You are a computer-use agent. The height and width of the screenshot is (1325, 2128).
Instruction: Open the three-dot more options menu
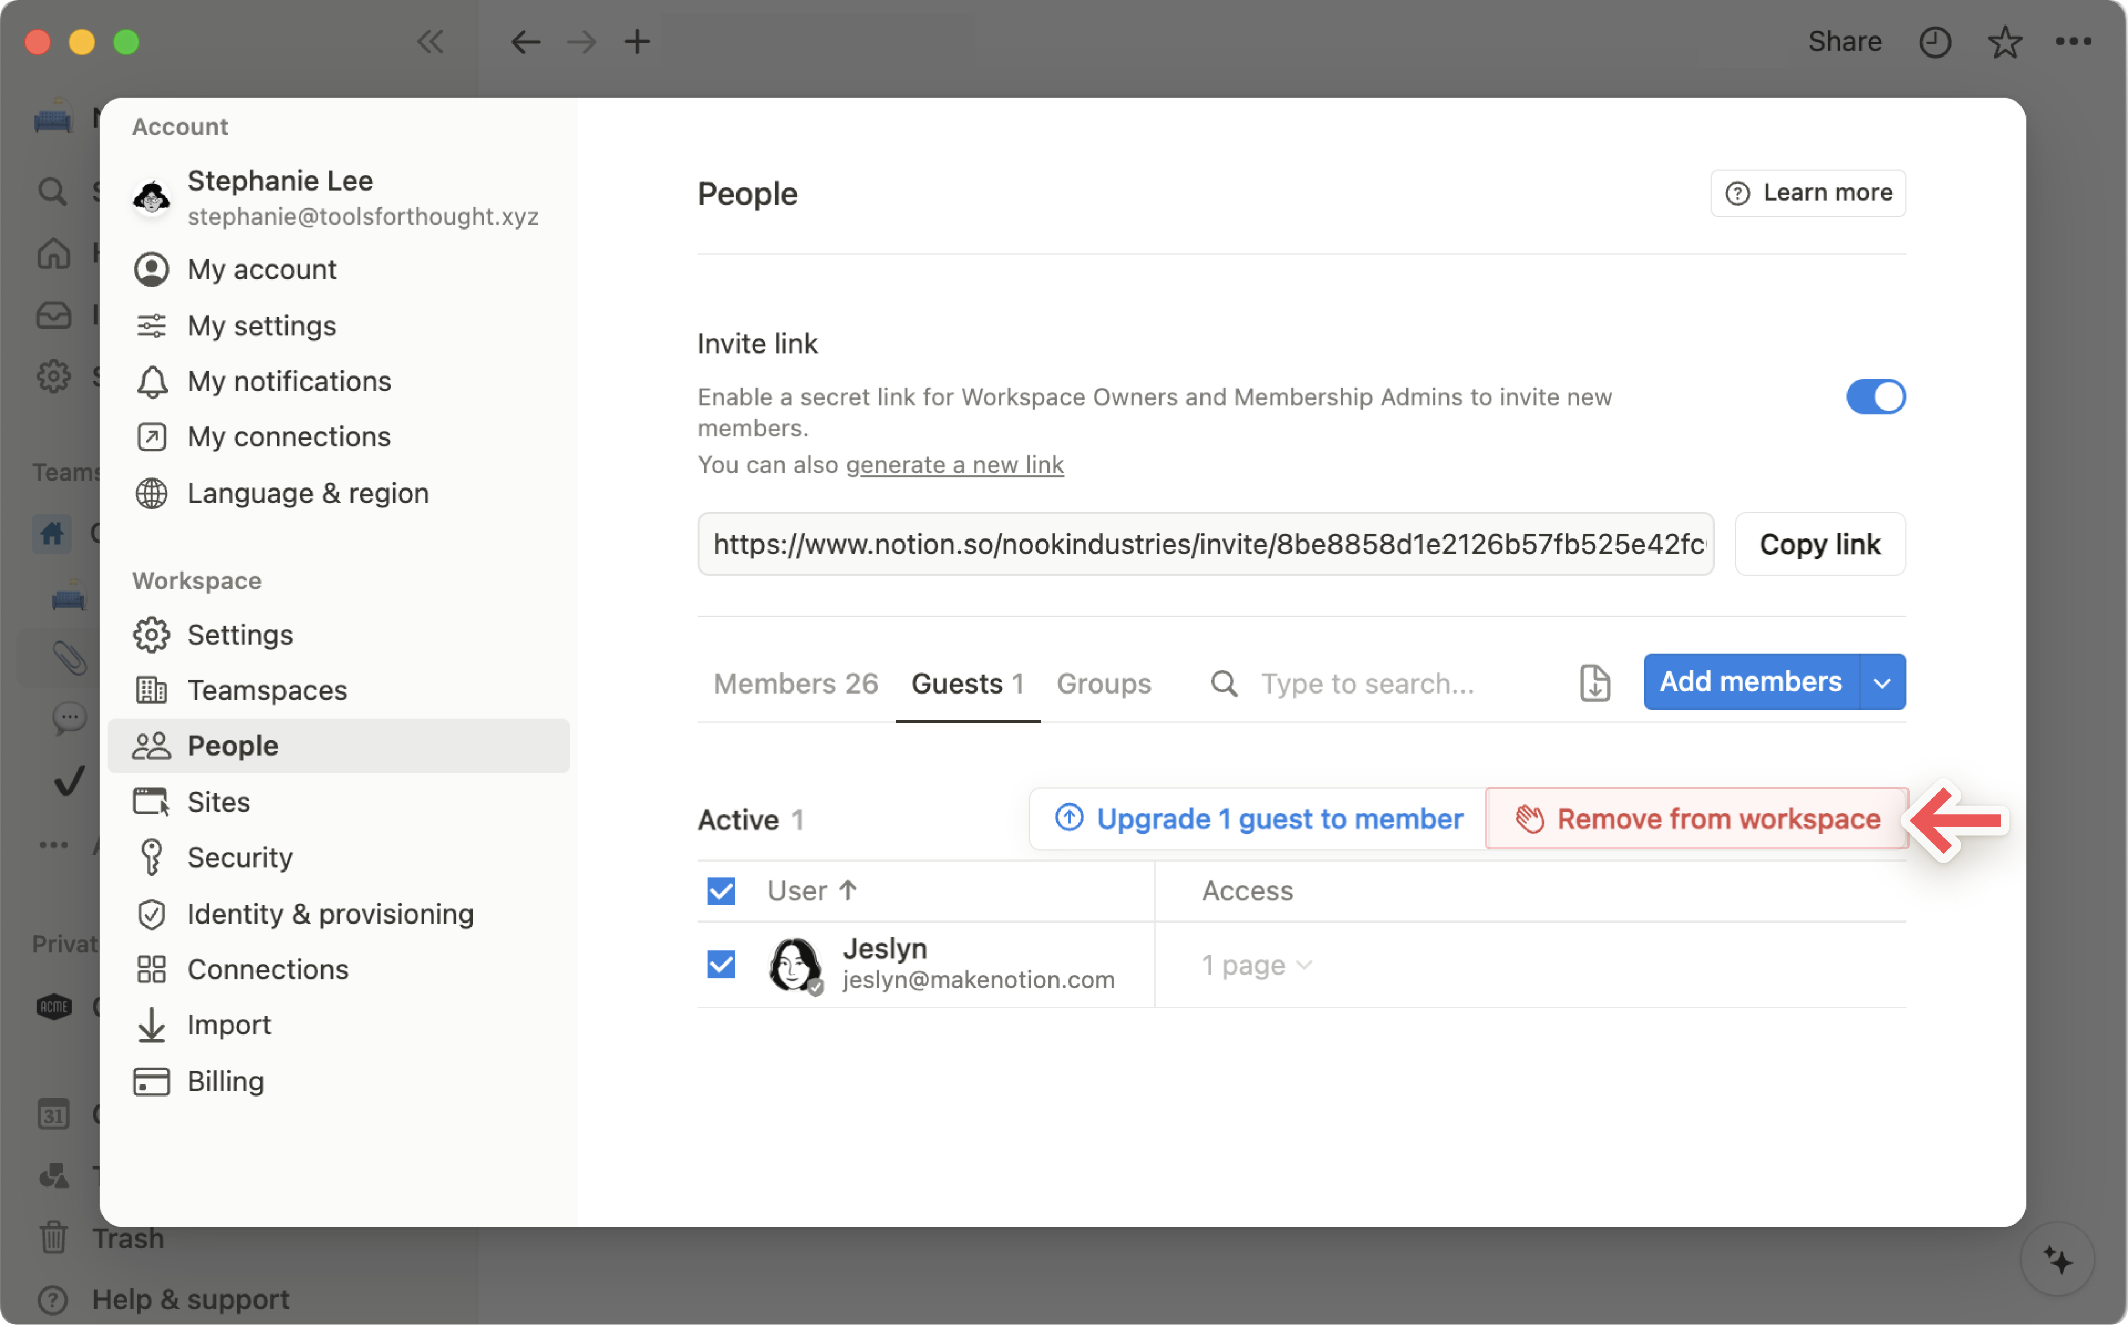tap(2073, 41)
